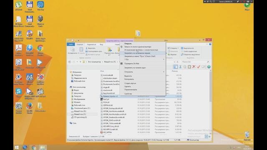
Task: Choose Закрепить на панели задач
Action: tap(143, 67)
